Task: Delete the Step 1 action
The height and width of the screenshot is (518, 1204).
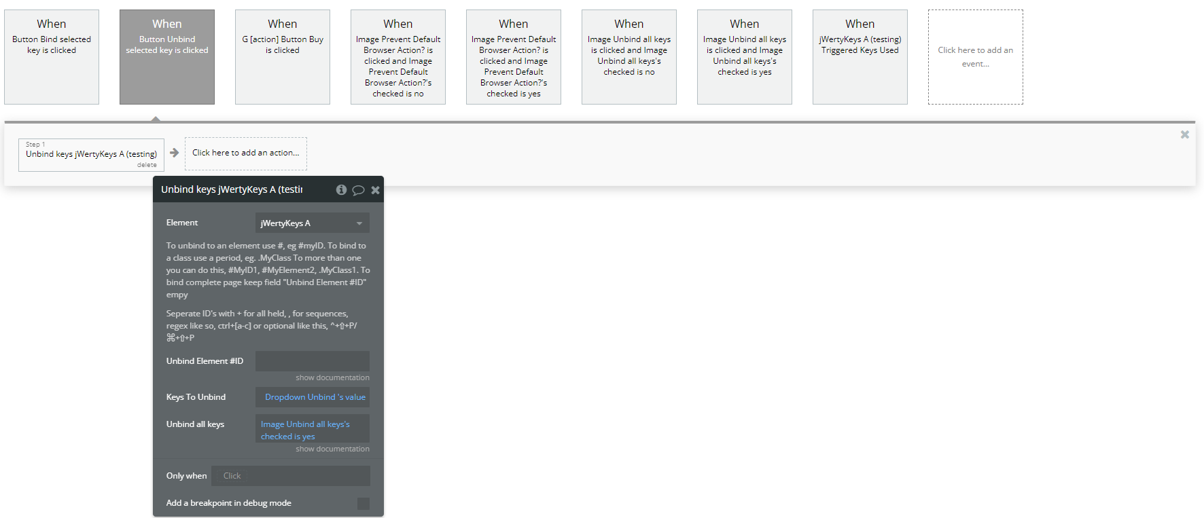Action: [x=147, y=165]
